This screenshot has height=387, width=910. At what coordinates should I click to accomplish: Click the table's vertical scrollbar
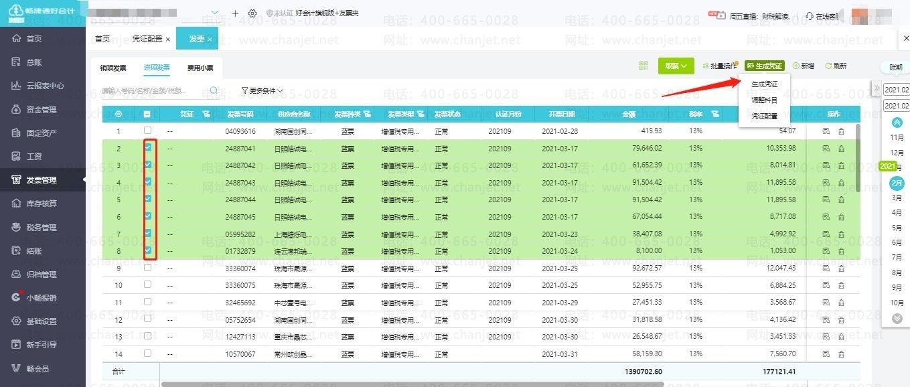(x=858, y=158)
